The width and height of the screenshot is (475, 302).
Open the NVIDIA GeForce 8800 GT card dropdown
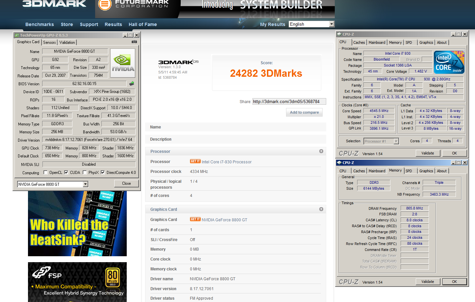coord(86,184)
